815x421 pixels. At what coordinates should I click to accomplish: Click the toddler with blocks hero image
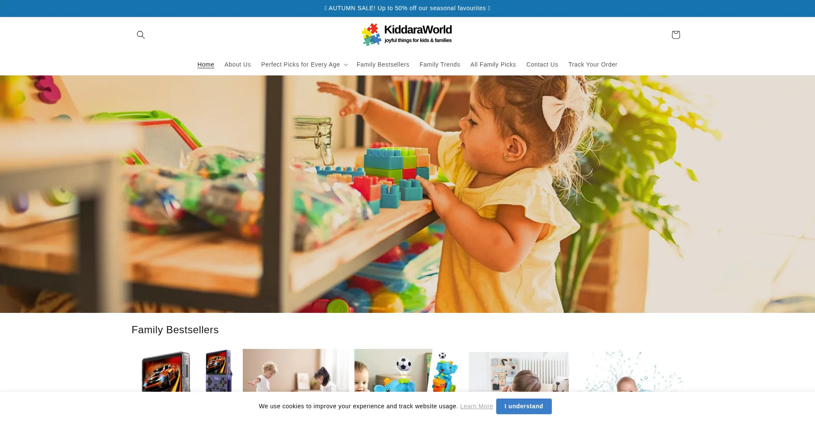click(x=407, y=194)
